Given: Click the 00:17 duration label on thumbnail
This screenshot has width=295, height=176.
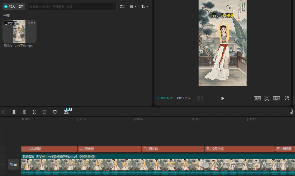Looking at the screenshot, I should [x=31, y=23].
